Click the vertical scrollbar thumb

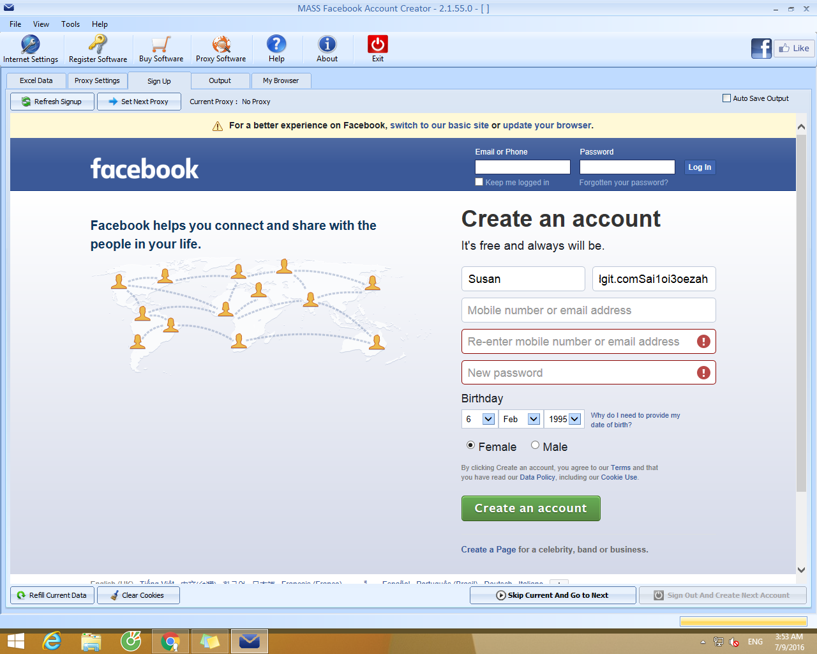point(801,313)
